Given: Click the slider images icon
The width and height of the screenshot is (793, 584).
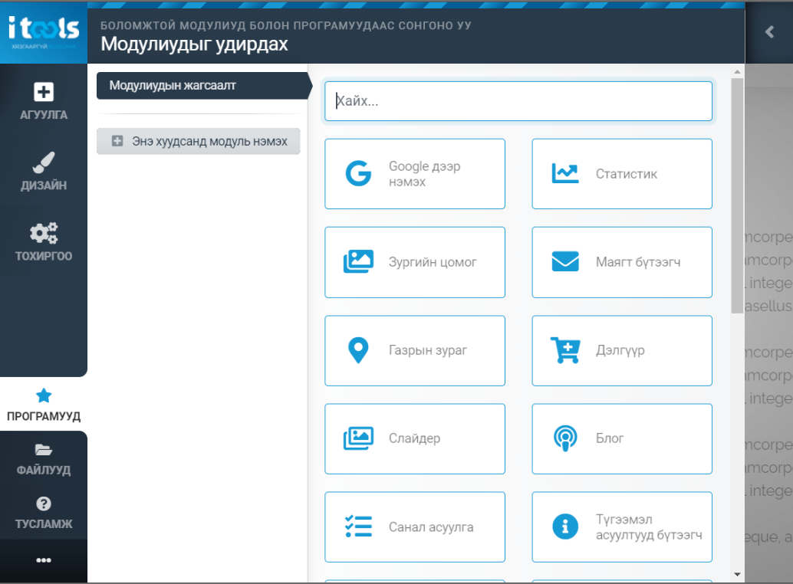Looking at the screenshot, I should (358, 438).
